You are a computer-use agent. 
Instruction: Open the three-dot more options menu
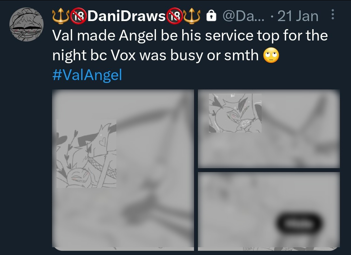(333, 15)
